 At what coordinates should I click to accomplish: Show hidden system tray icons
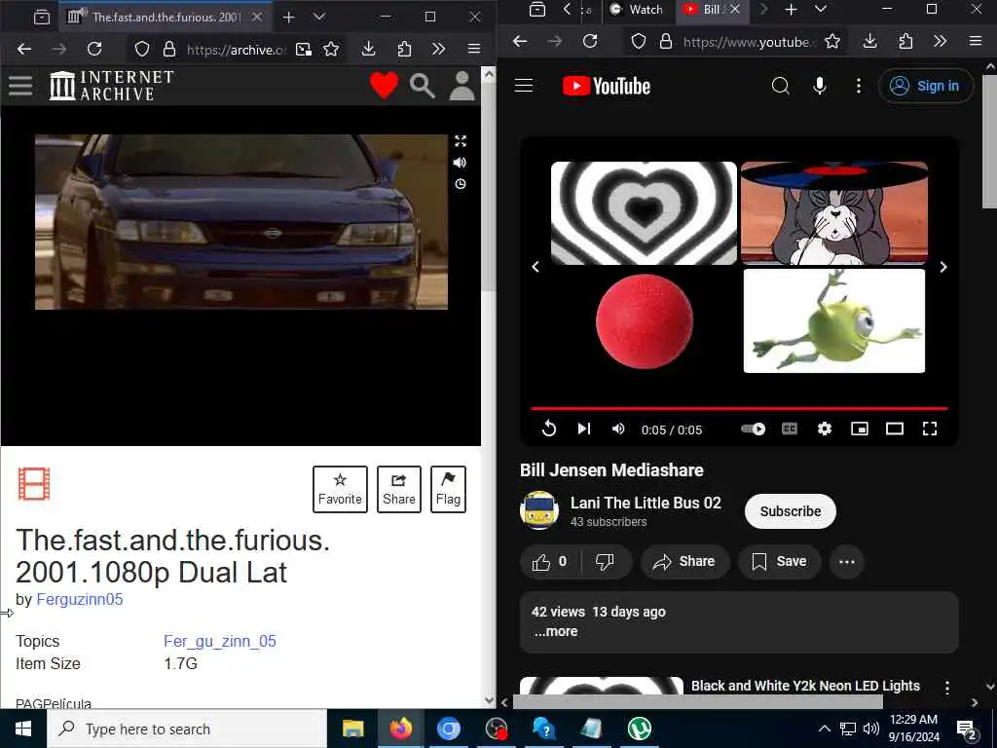pos(824,729)
